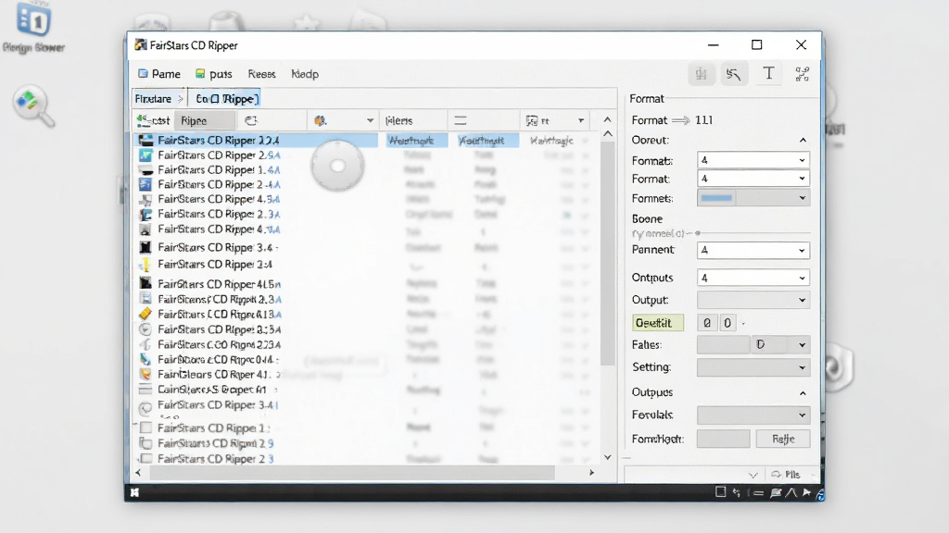Screen dimensions: 949x533
Task: Open the Rees menu
Action: point(261,74)
